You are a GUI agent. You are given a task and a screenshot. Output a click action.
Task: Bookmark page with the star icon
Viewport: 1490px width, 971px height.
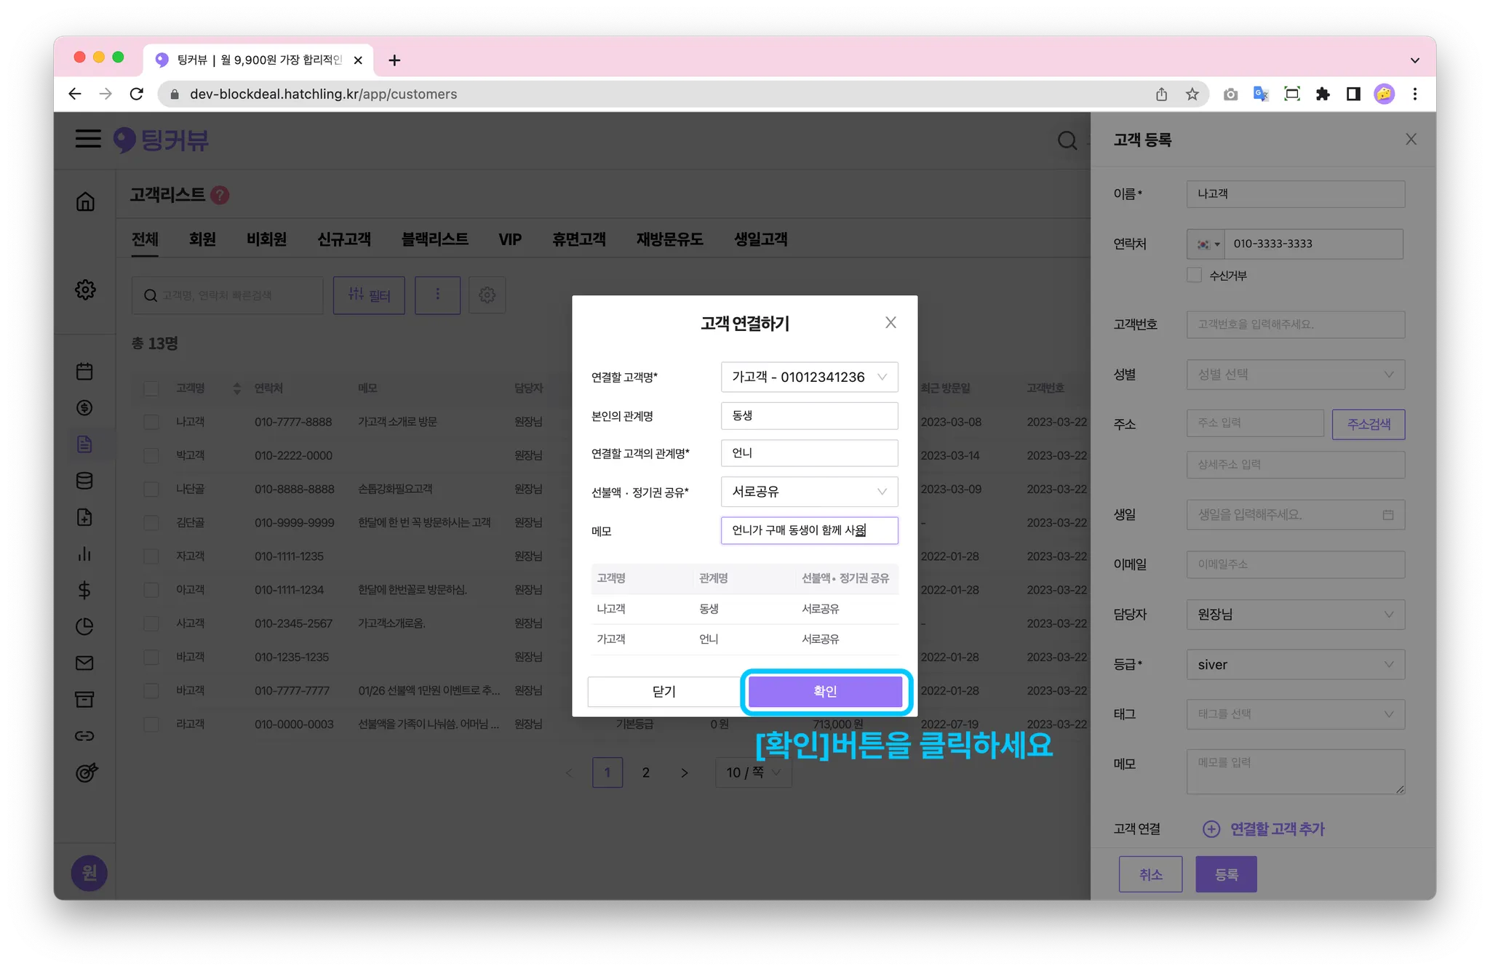[1192, 94]
